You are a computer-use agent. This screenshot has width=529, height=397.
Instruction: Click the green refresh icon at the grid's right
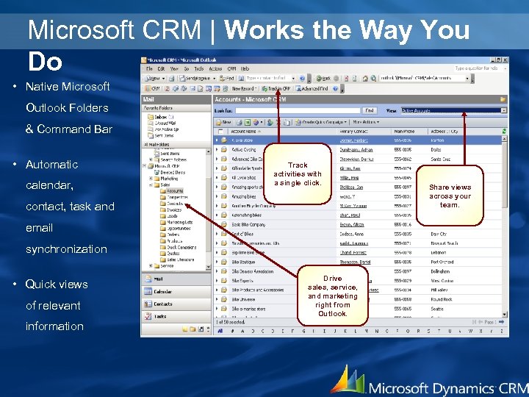pos(504,132)
